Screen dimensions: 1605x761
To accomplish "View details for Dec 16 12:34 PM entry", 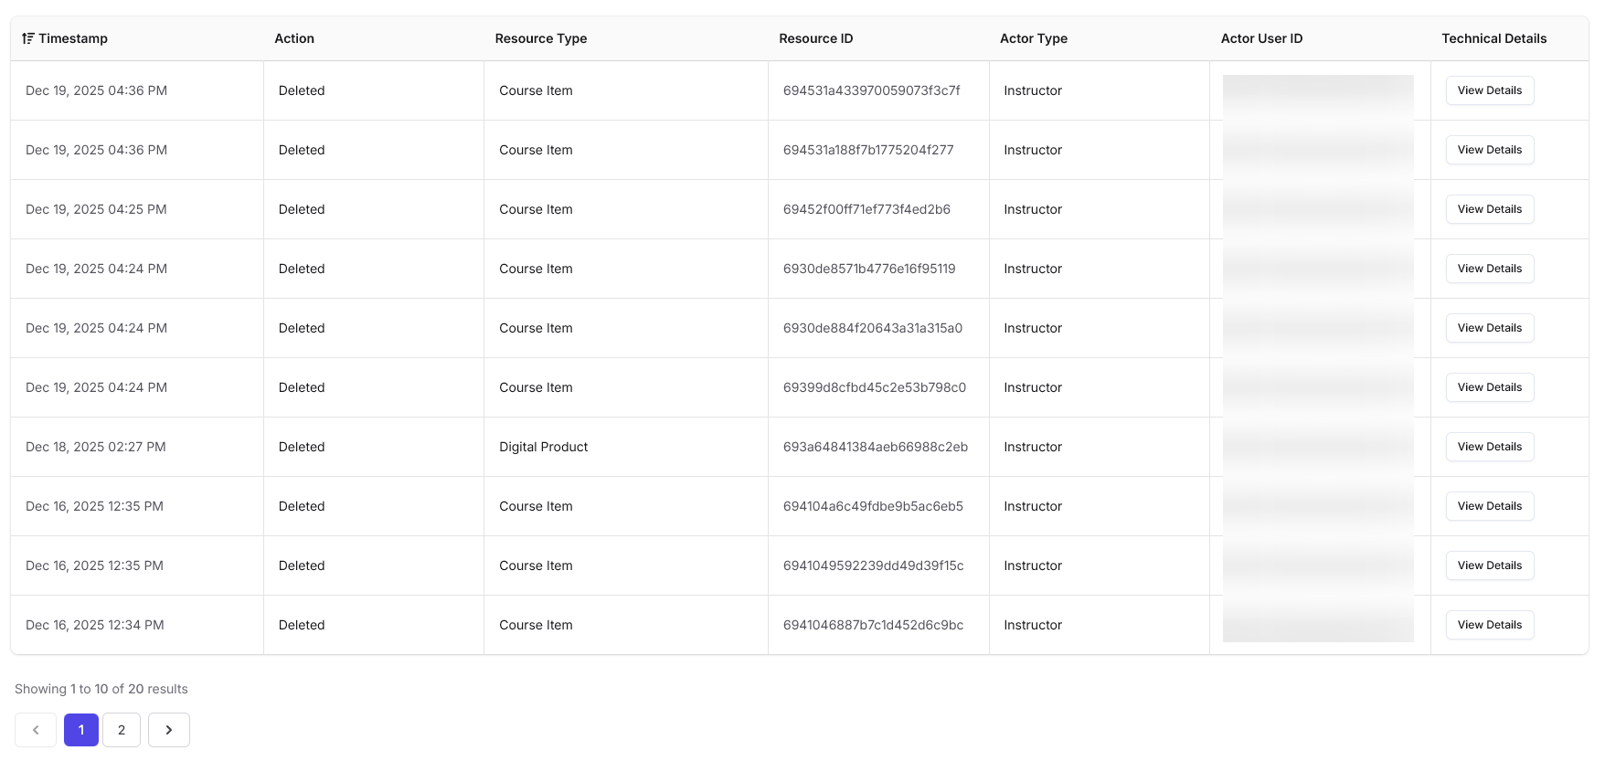I will click(x=1489, y=625).
